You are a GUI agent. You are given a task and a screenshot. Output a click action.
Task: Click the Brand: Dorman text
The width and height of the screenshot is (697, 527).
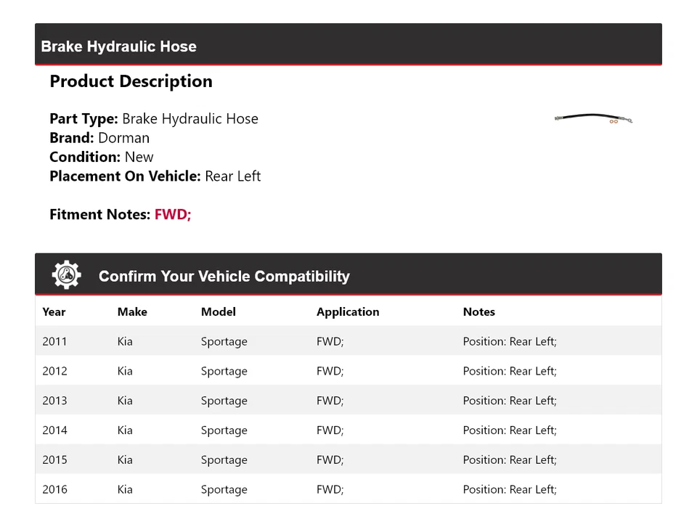coord(99,138)
